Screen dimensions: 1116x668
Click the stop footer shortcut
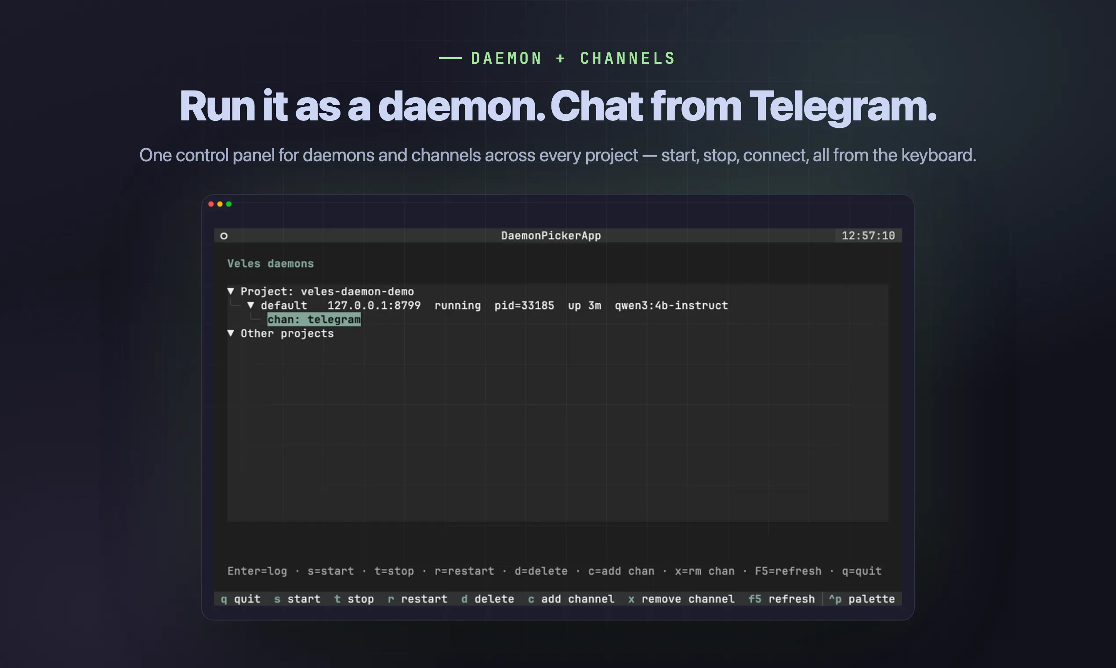[x=354, y=599]
